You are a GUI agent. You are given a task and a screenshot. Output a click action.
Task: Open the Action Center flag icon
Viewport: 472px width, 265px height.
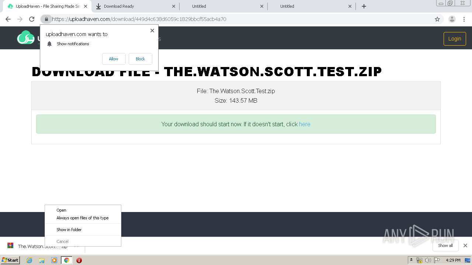[437, 260]
